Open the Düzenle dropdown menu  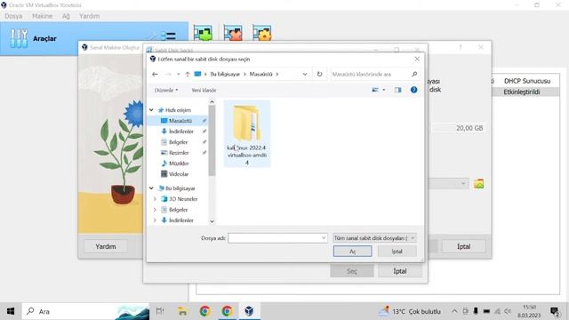166,90
